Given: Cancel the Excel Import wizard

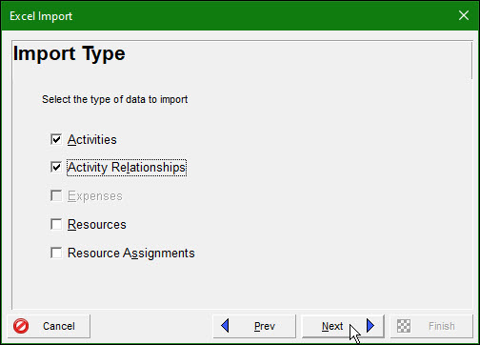Looking at the screenshot, I should [x=49, y=326].
